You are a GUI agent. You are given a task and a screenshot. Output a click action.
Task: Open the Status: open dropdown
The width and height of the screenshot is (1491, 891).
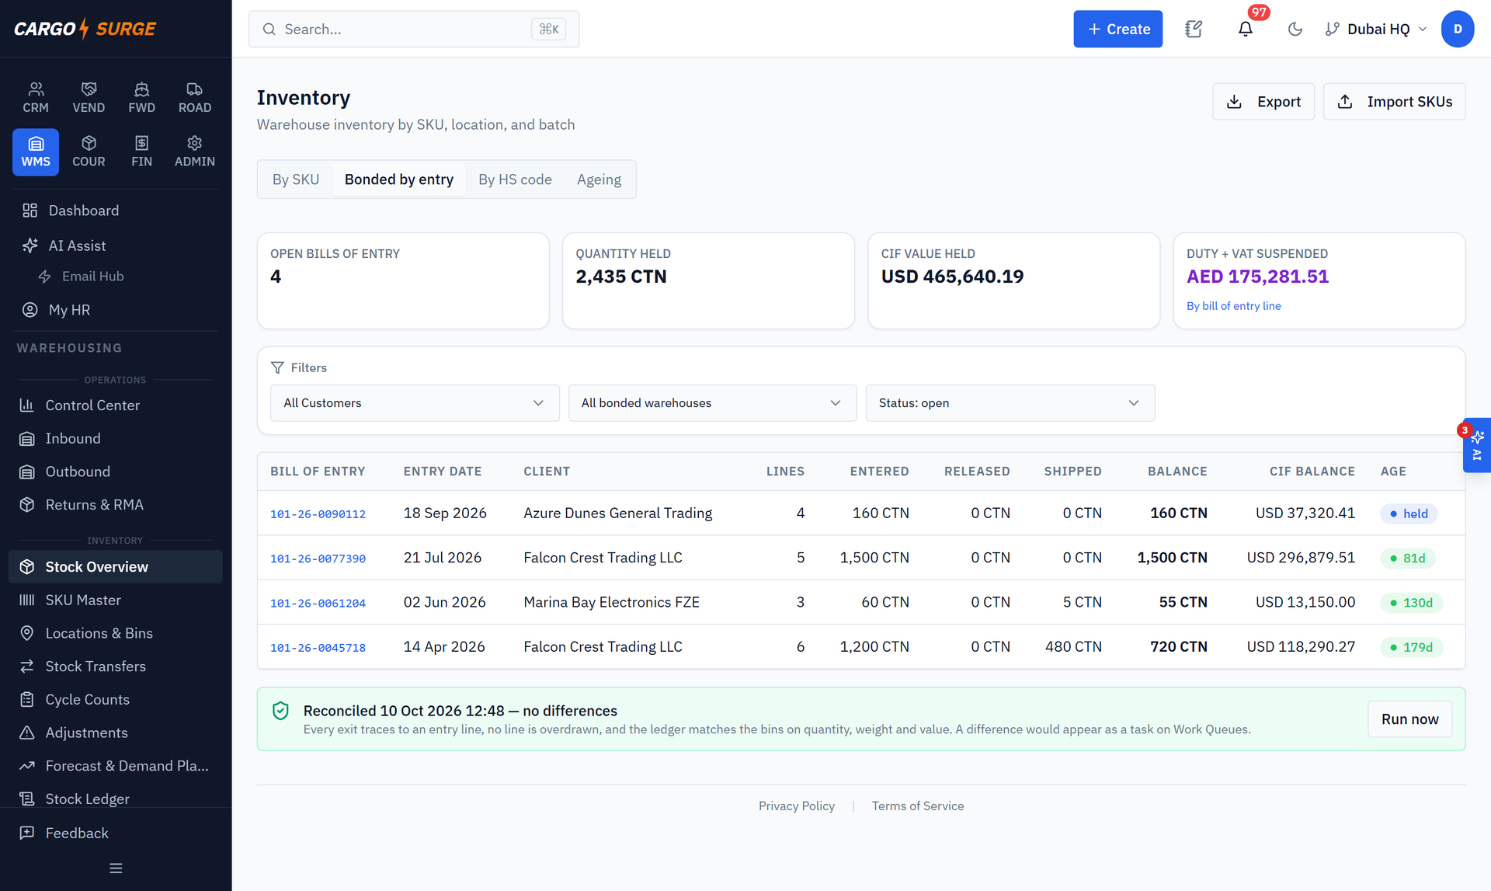point(1010,403)
